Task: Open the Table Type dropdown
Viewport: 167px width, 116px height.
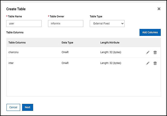Action: (x=107, y=23)
